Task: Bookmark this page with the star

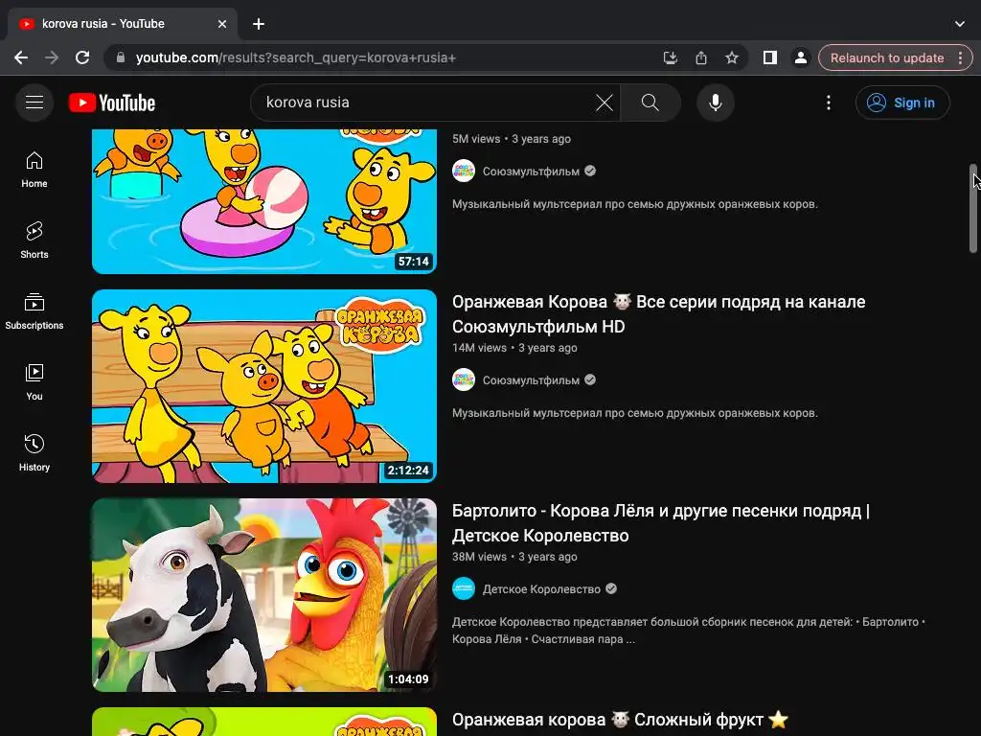Action: 731,57
